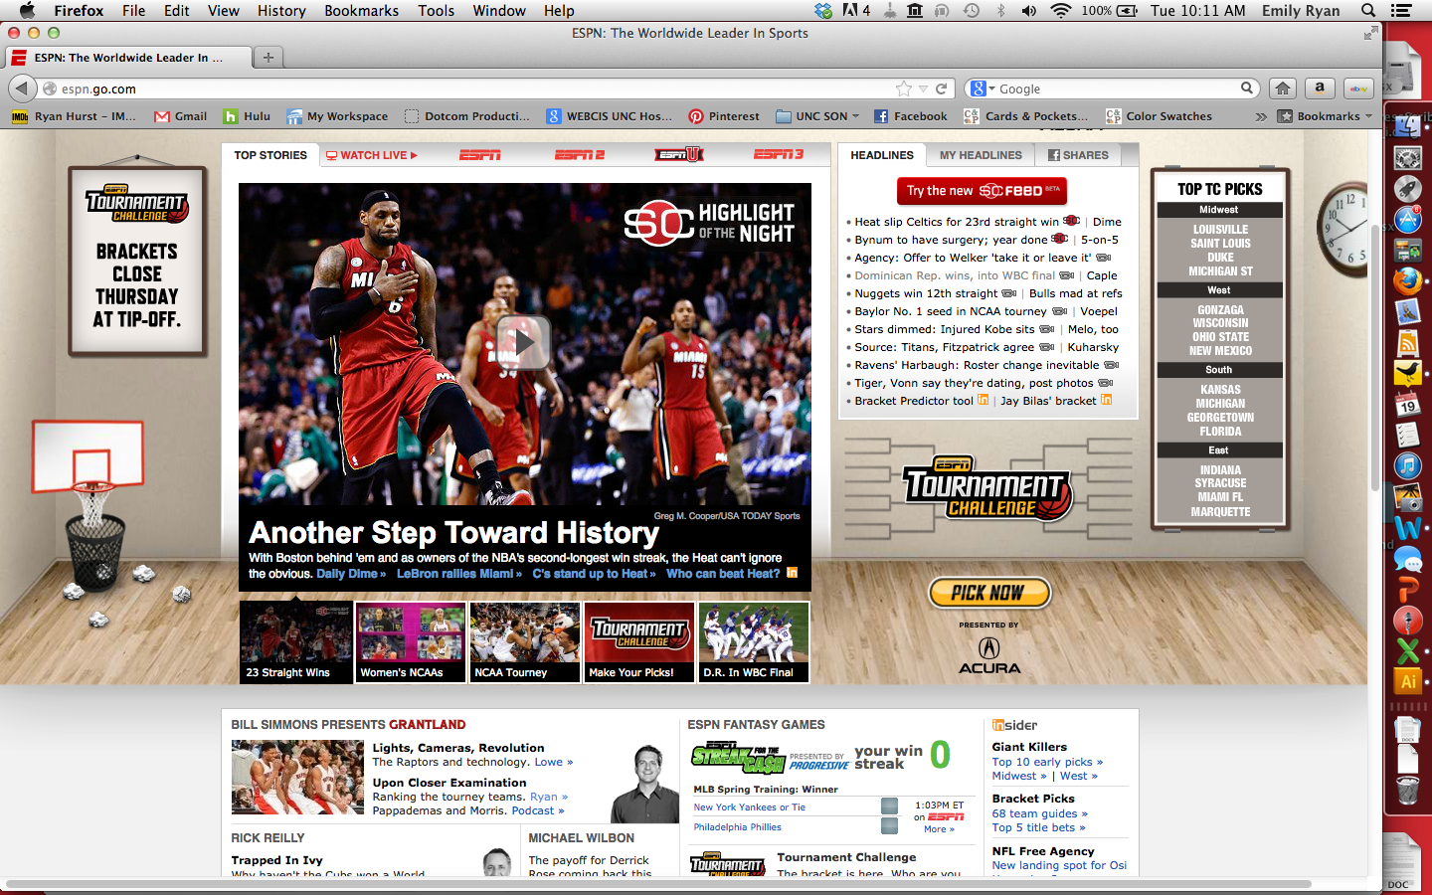Open the address bar history dropdown arrow
The image size is (1432, 895).
(x=923, y=89)
